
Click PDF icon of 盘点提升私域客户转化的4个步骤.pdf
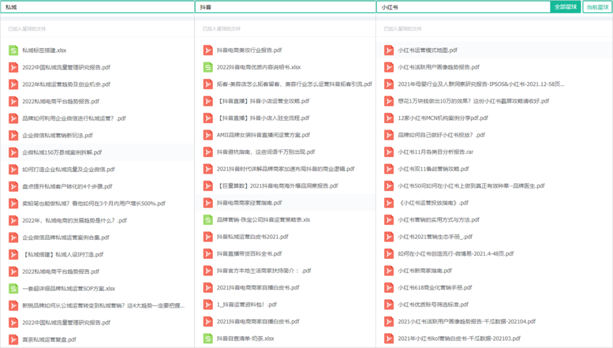click(x=13, y=187)
